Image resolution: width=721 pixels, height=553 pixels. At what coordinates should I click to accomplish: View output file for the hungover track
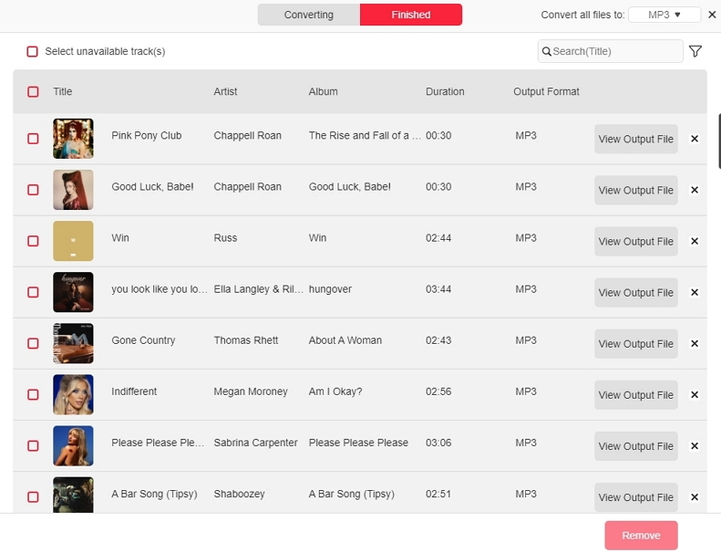point(635,292)
